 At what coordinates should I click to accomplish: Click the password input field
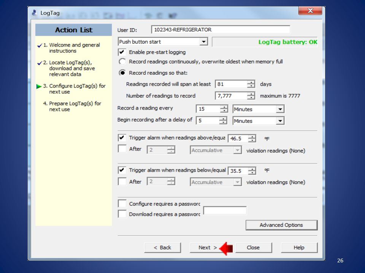click(225, 210)
